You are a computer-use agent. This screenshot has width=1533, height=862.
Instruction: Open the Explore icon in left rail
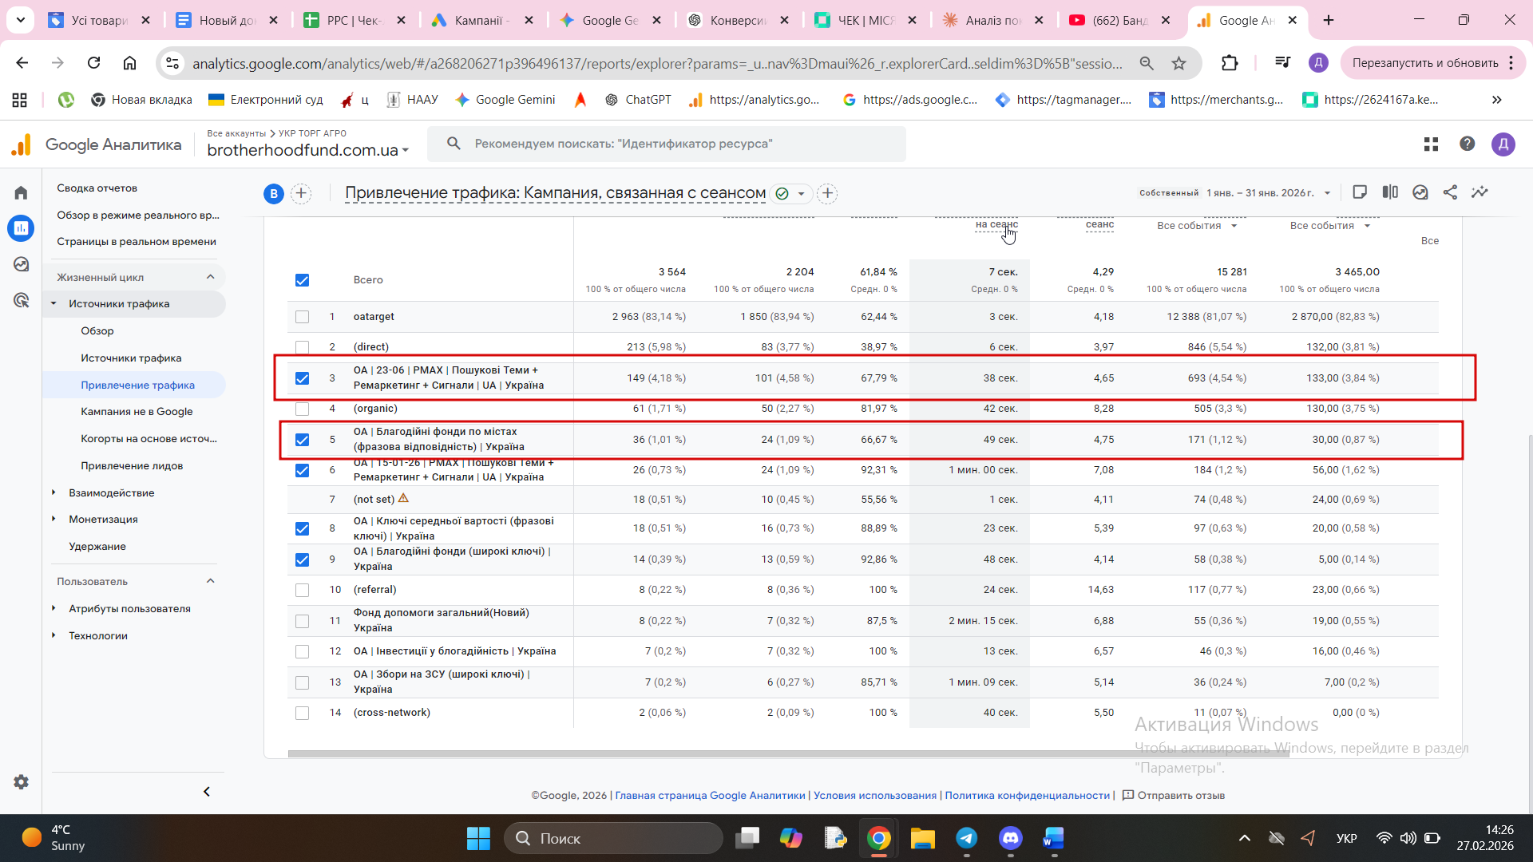coord(21,264)
